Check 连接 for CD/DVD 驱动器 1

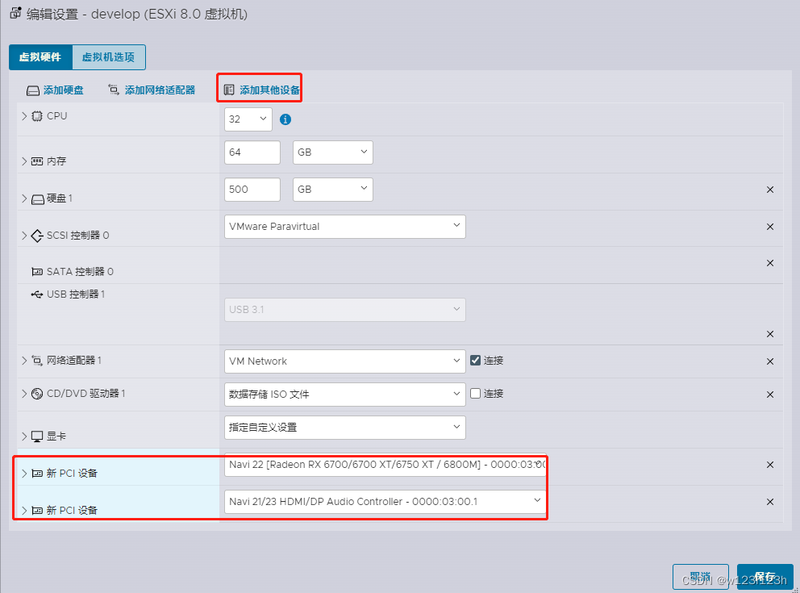[476, 394]
